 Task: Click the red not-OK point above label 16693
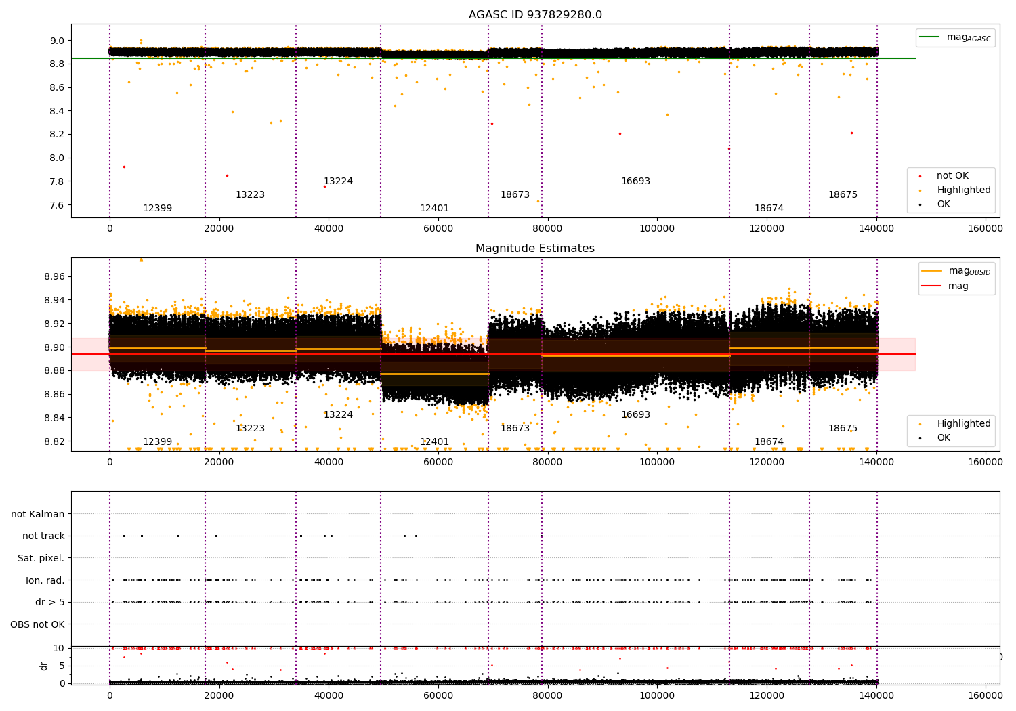(x=620, y=133)
